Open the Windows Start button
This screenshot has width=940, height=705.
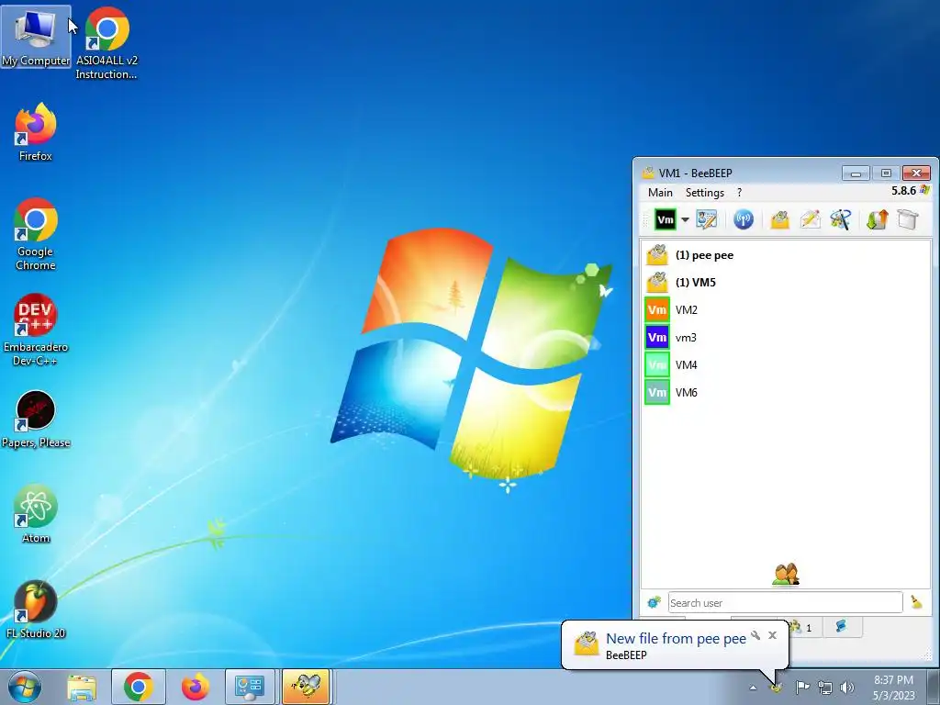click(x=25, y=687)
